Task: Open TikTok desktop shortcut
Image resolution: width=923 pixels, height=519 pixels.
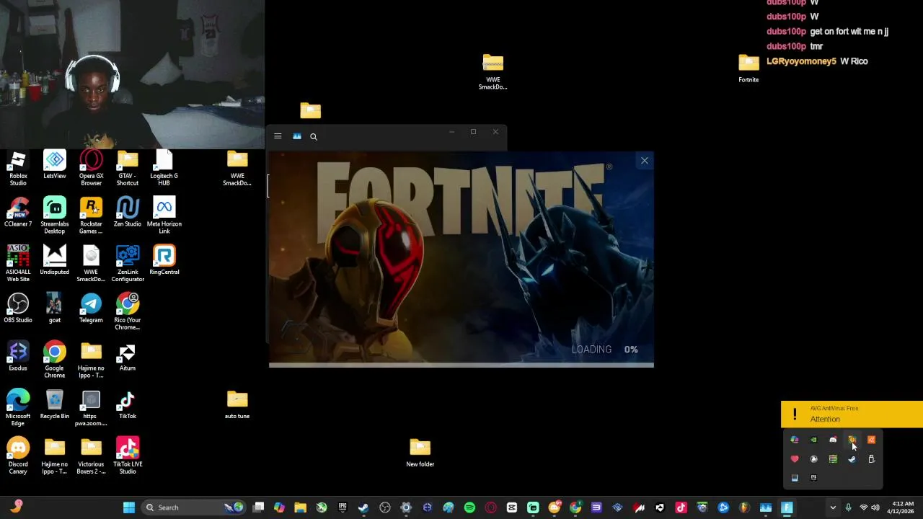Action: coord(128,404)
